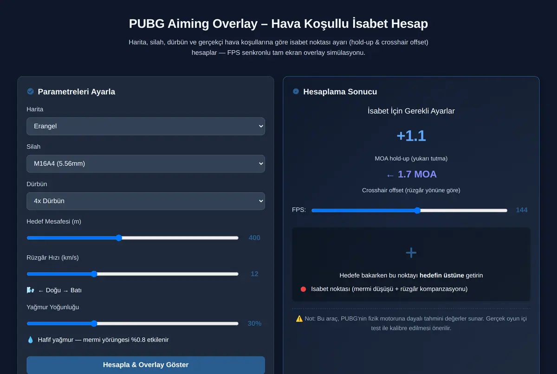
Task: Click the Yağmur Yoğunluğu label
Action: coord(53,307)
